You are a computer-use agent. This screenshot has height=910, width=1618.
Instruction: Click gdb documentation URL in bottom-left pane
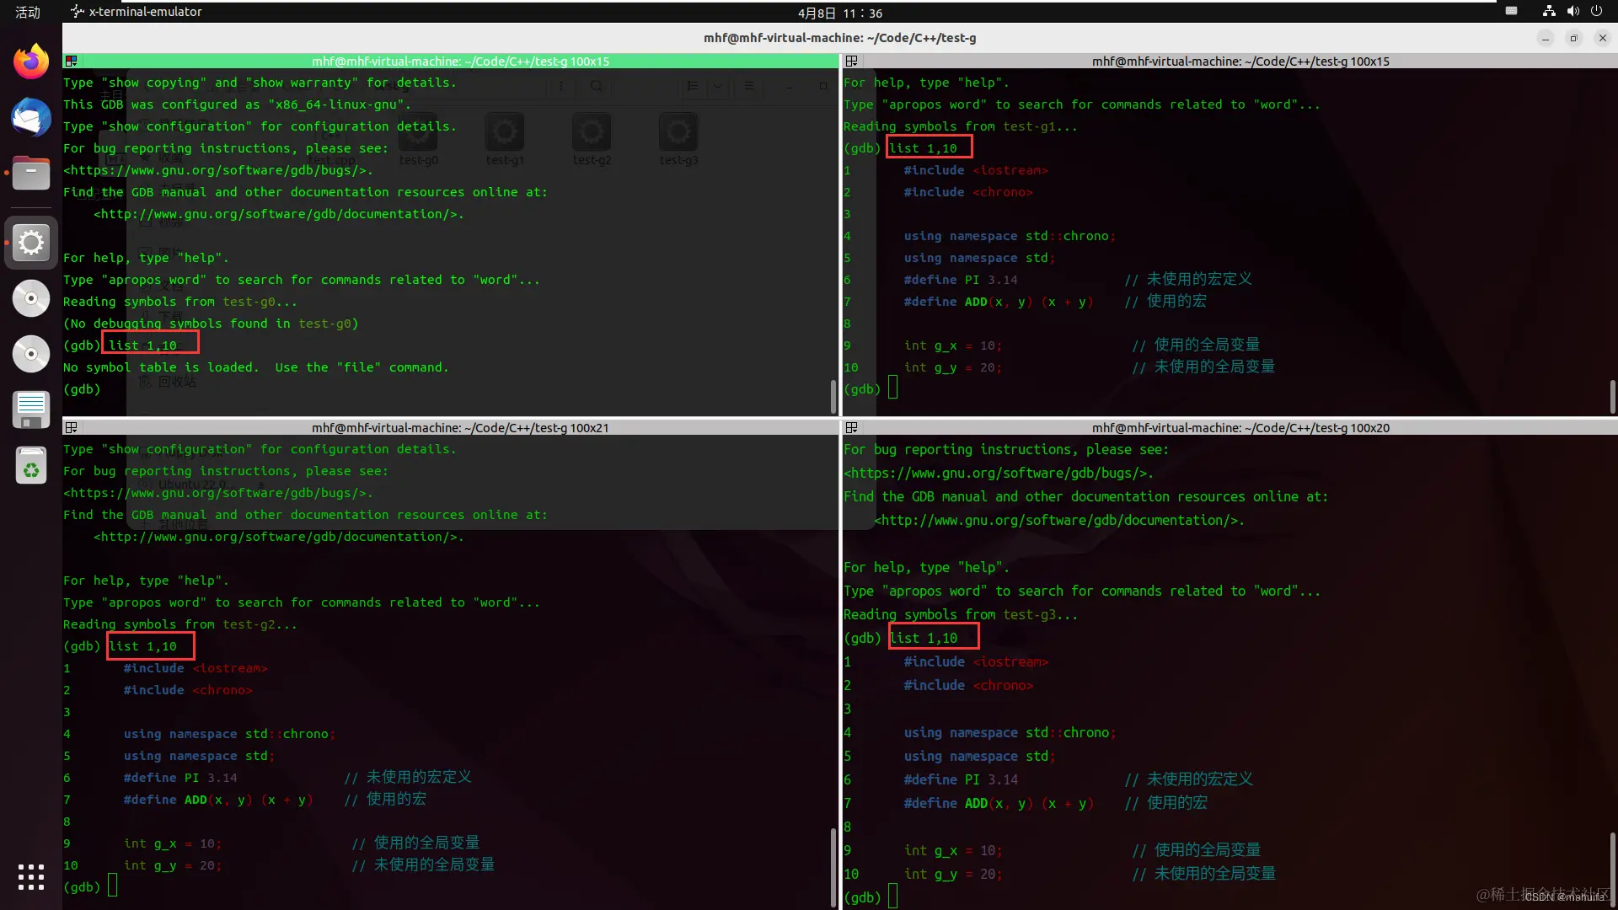pos(278,537)
